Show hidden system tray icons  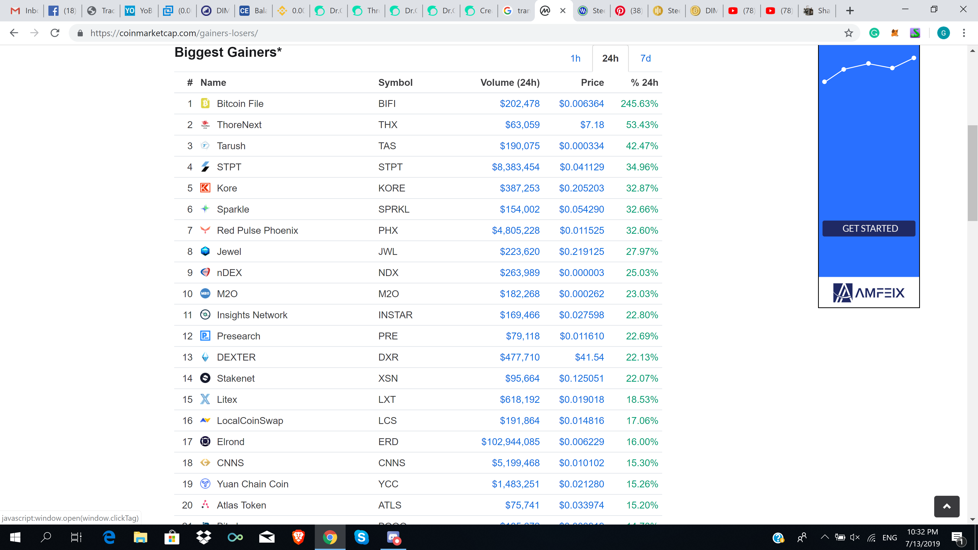point(825,537)
